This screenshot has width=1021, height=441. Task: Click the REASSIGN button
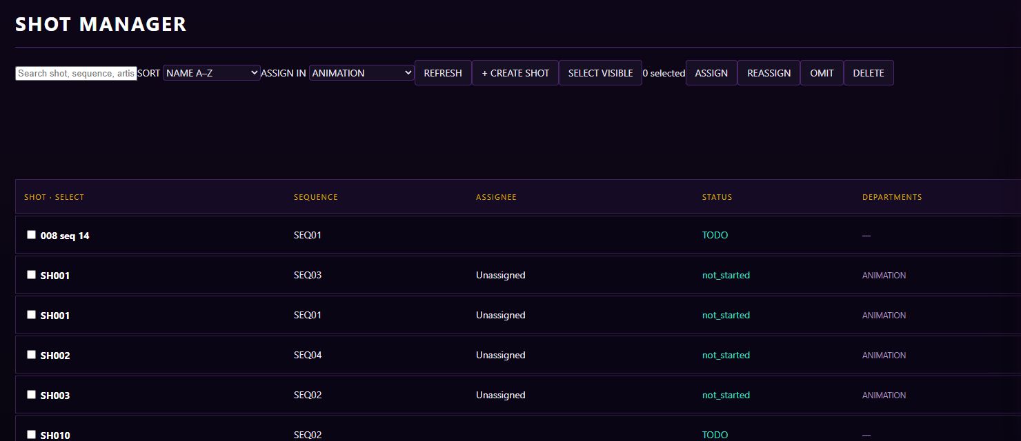pyautogui.click(x=769, y=73)
